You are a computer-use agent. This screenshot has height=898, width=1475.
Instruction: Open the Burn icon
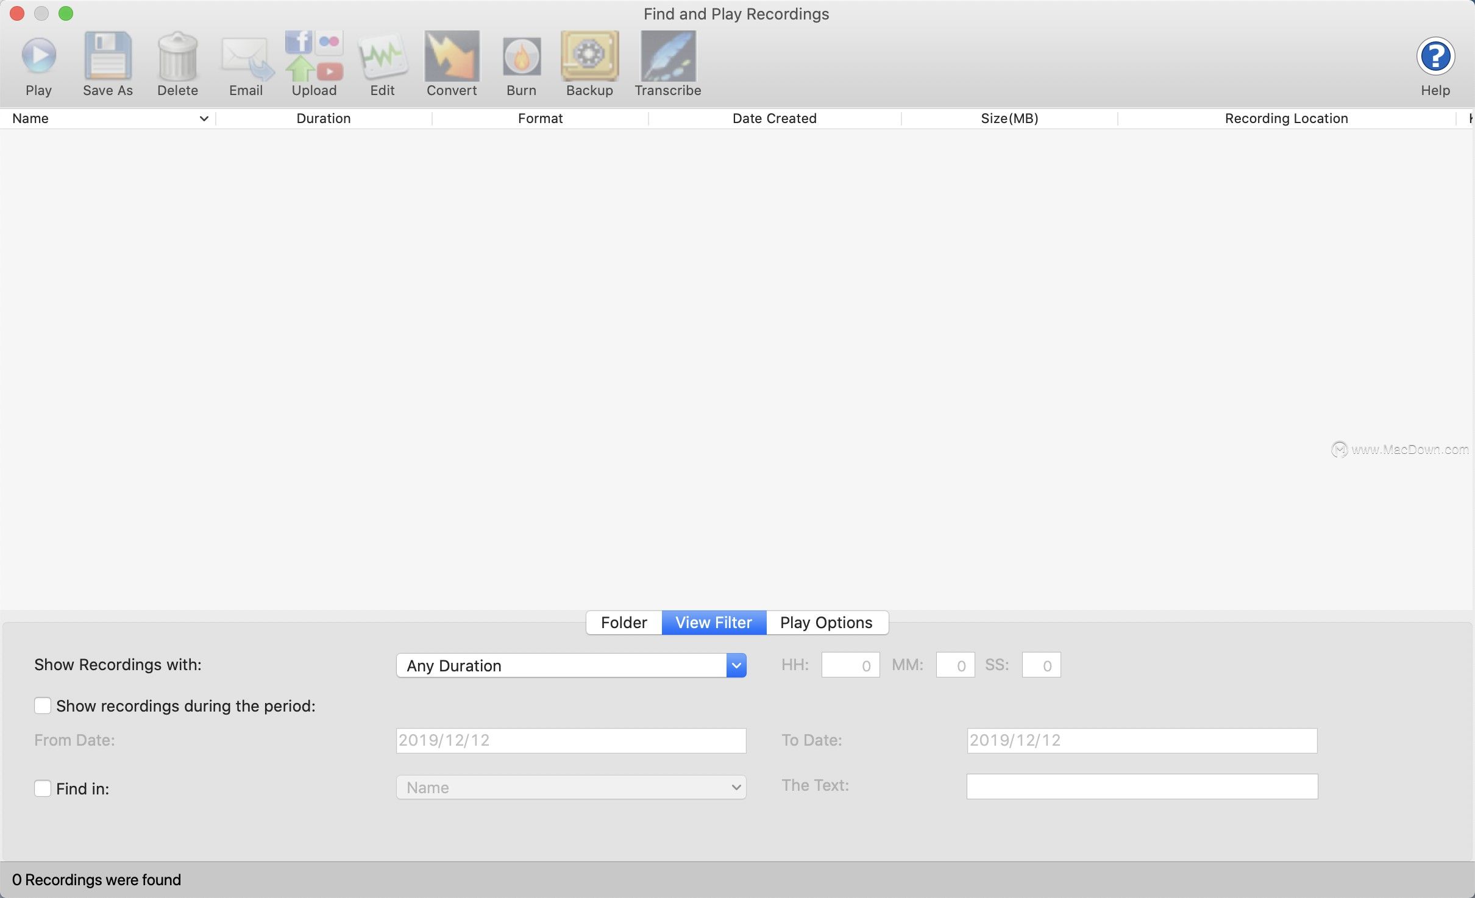521,55
